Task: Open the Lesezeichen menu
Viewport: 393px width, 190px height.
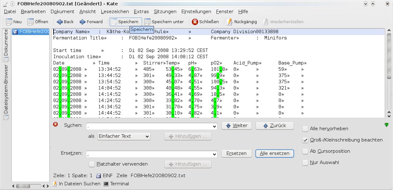Action: pos(115,12)
